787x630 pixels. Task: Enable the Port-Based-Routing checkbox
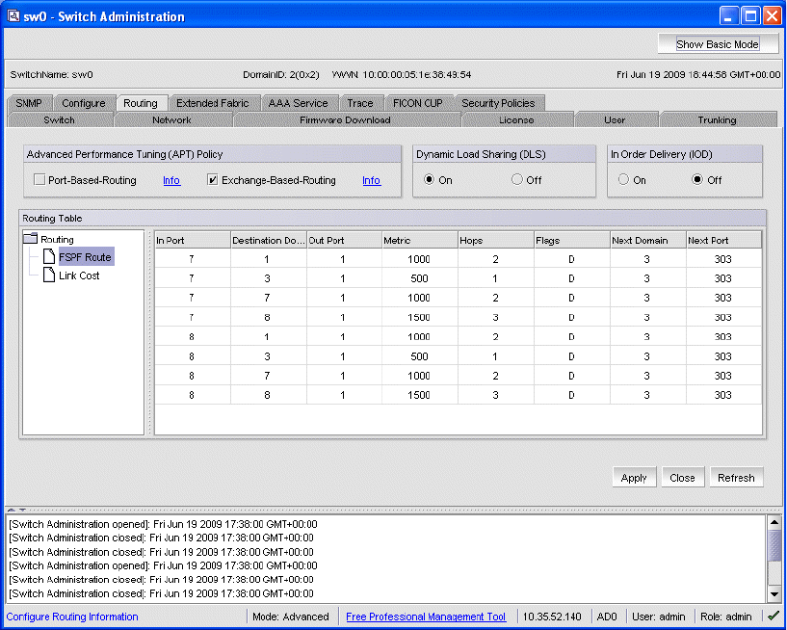(39, 180)
